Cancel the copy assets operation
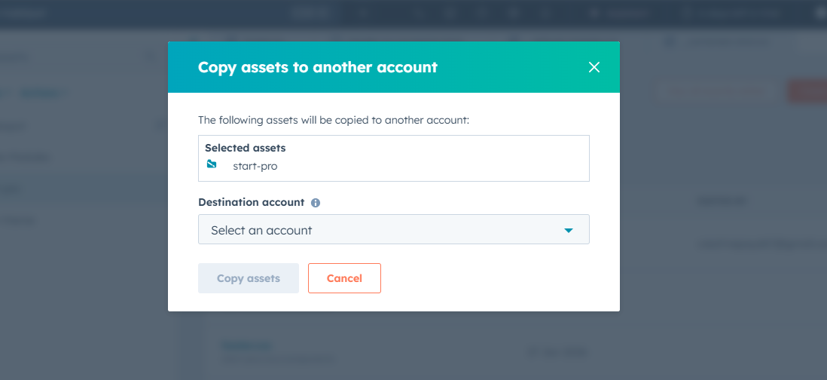 tap(344, 278)
